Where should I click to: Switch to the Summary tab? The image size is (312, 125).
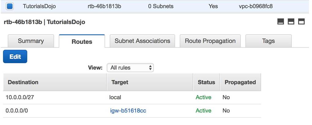pos(31,41)
